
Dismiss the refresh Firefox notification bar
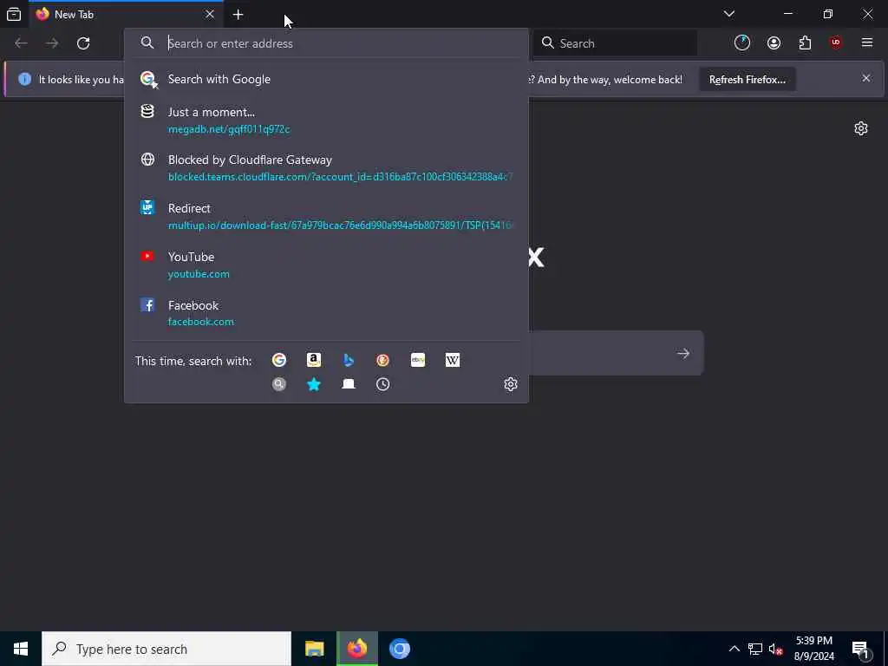coord(866,78)
